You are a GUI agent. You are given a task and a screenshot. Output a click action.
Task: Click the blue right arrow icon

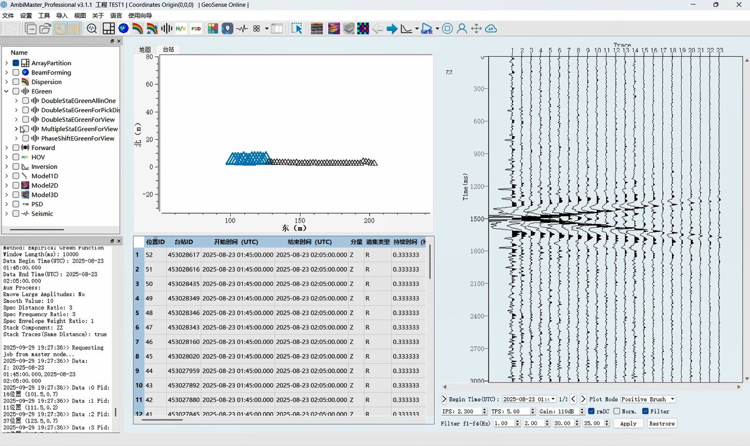click(392, 29)
